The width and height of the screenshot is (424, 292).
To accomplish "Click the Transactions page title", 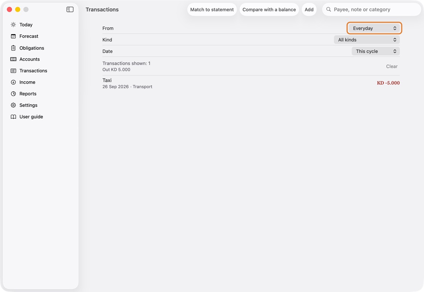I will point(102,9).
